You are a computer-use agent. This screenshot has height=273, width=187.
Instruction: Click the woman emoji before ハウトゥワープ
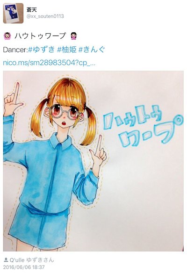pos(7,36)
